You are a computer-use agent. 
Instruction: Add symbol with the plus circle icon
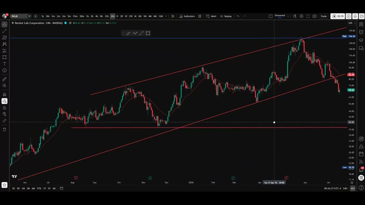pos(35,16)
